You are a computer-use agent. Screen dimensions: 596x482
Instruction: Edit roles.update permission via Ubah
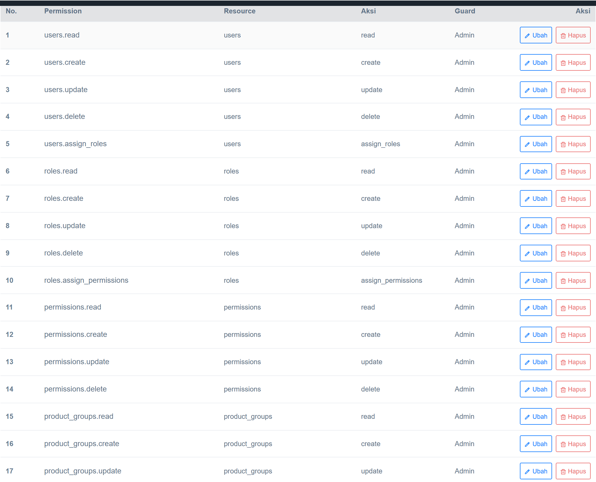(x=535, y=226)
